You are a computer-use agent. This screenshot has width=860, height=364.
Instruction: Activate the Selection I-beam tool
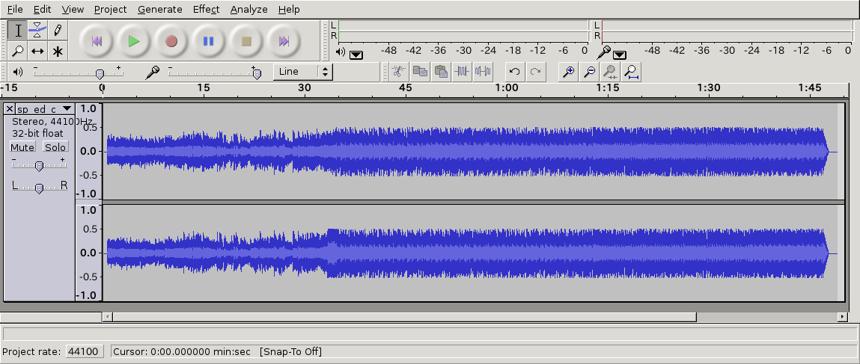coord(17,31)
